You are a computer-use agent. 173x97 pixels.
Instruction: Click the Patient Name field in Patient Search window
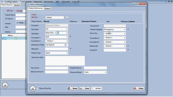point(21,15)
